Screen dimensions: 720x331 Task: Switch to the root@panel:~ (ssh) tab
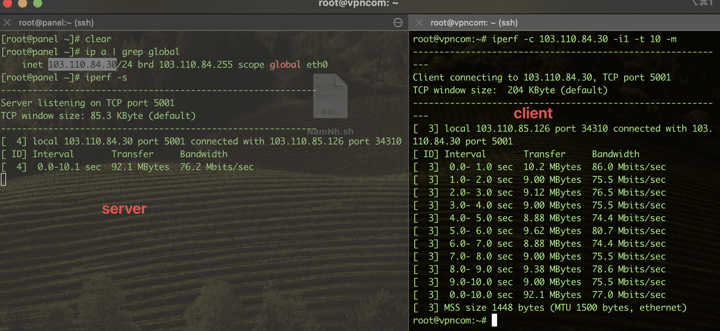coord(56,23)
